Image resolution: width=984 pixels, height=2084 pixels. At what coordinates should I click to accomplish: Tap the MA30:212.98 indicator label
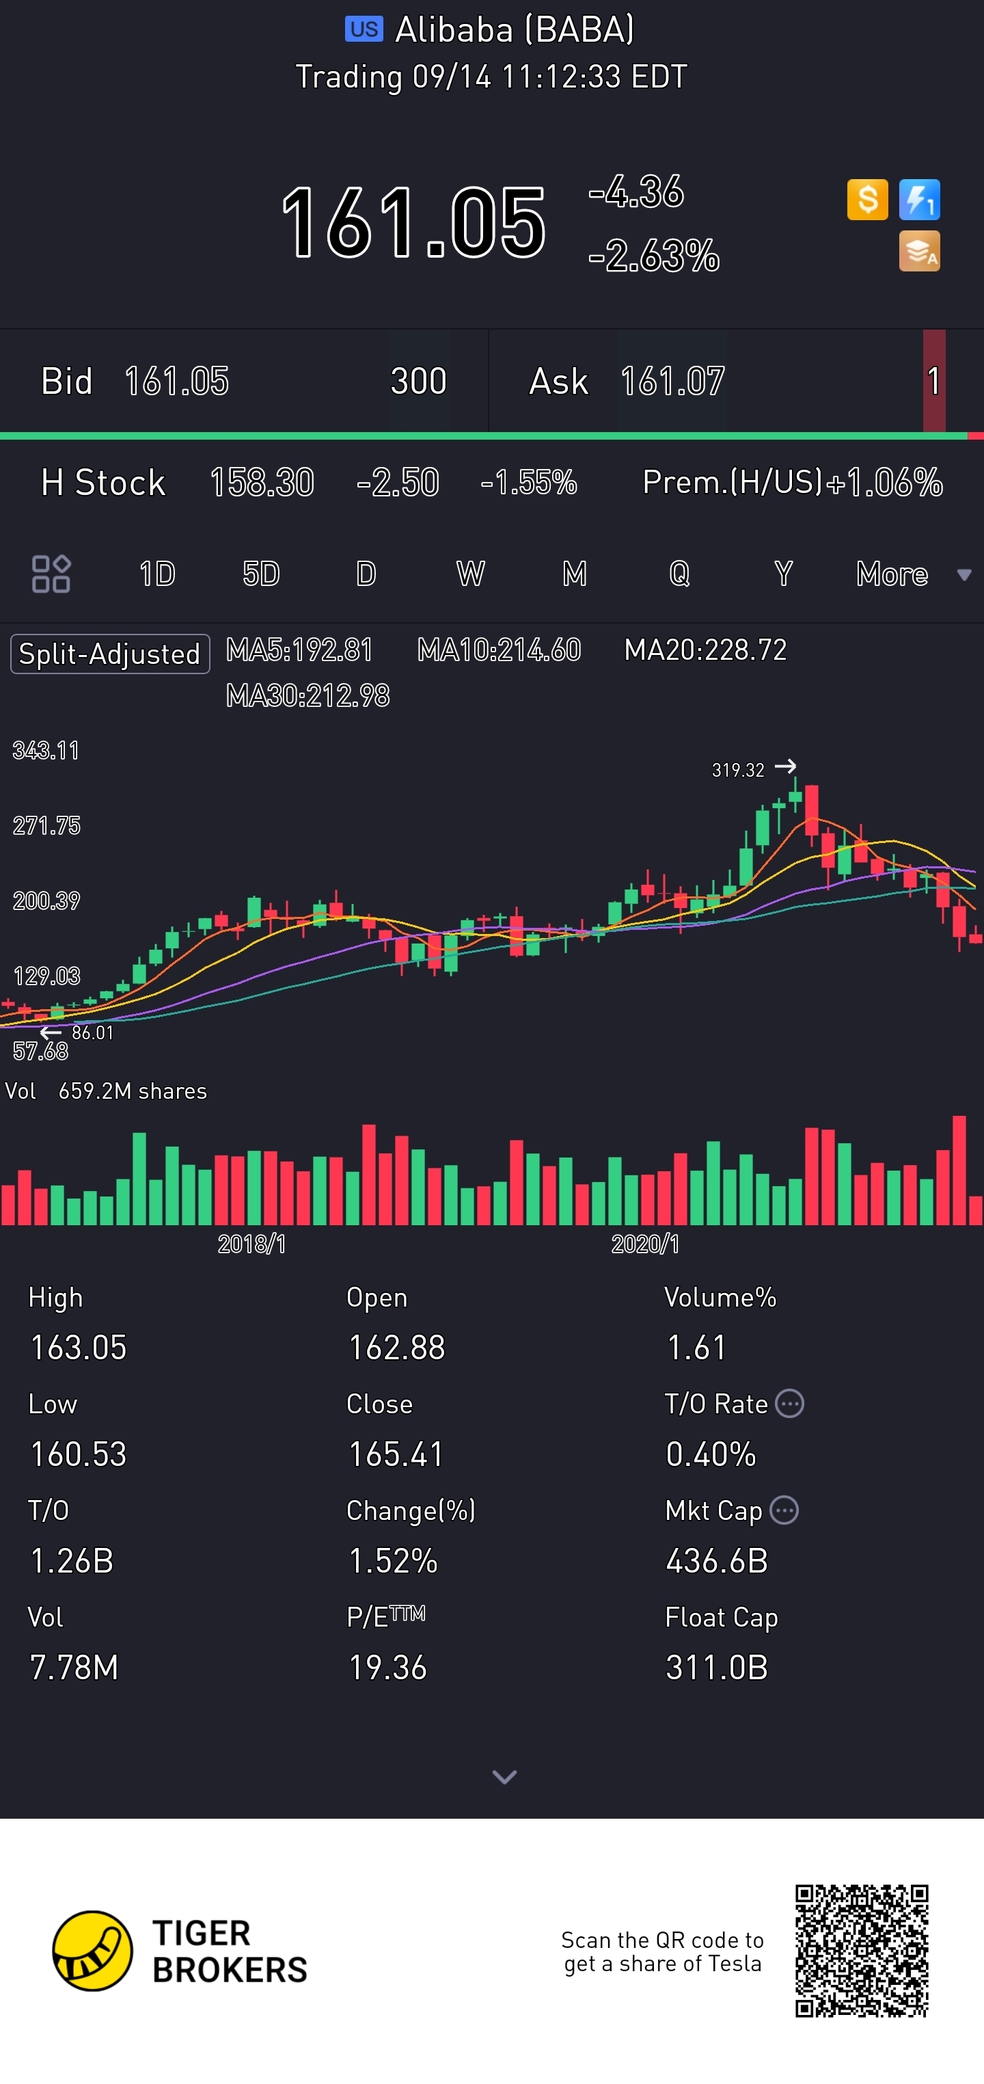pos(308,696)
